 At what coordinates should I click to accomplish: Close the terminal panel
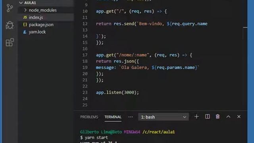[x=239, y=116]
